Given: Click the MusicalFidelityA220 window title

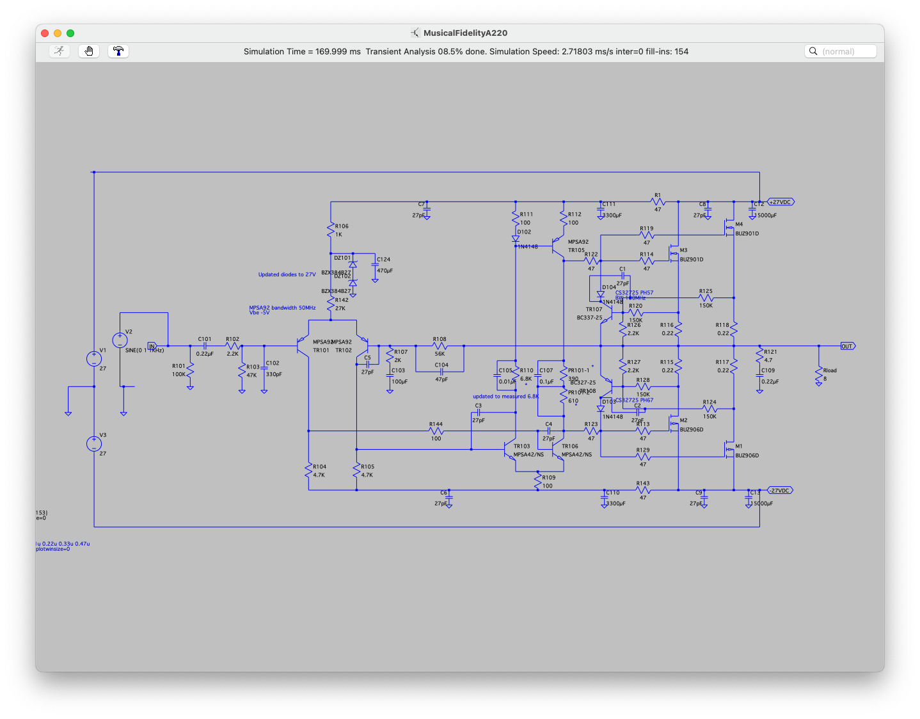Looking at the screenshot, I should [x=465, y=33].
